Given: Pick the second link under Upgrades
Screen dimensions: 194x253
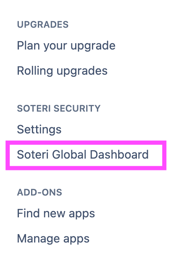Looking at the screenshot, I should tap(62, 71).
